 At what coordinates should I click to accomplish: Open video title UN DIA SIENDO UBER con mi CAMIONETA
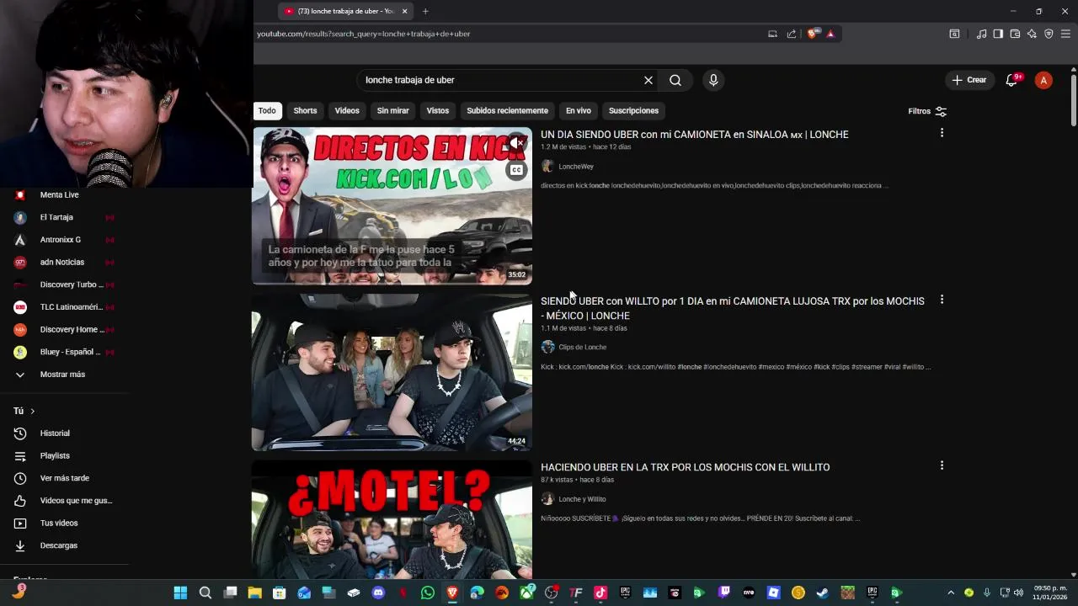pos(695,135)
